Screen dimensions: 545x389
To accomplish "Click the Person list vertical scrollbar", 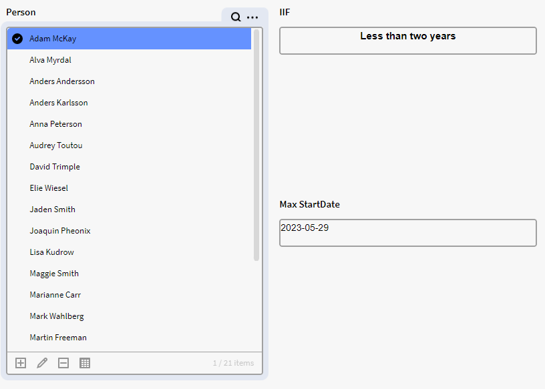I will tap(256, 144).
